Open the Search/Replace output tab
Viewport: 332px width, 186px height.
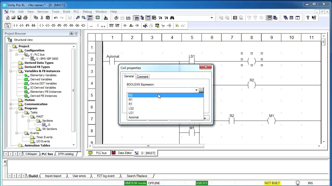[x=137, y=176]
